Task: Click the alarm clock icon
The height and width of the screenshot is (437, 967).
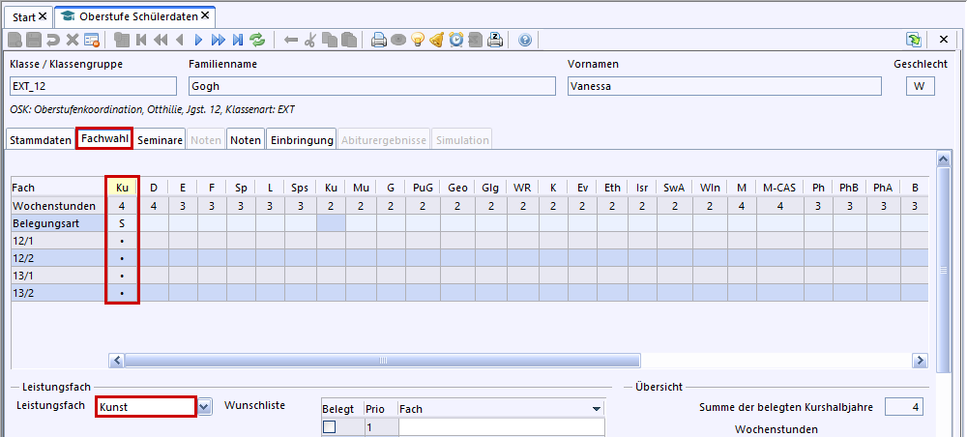Action: (x=456, y=40)
